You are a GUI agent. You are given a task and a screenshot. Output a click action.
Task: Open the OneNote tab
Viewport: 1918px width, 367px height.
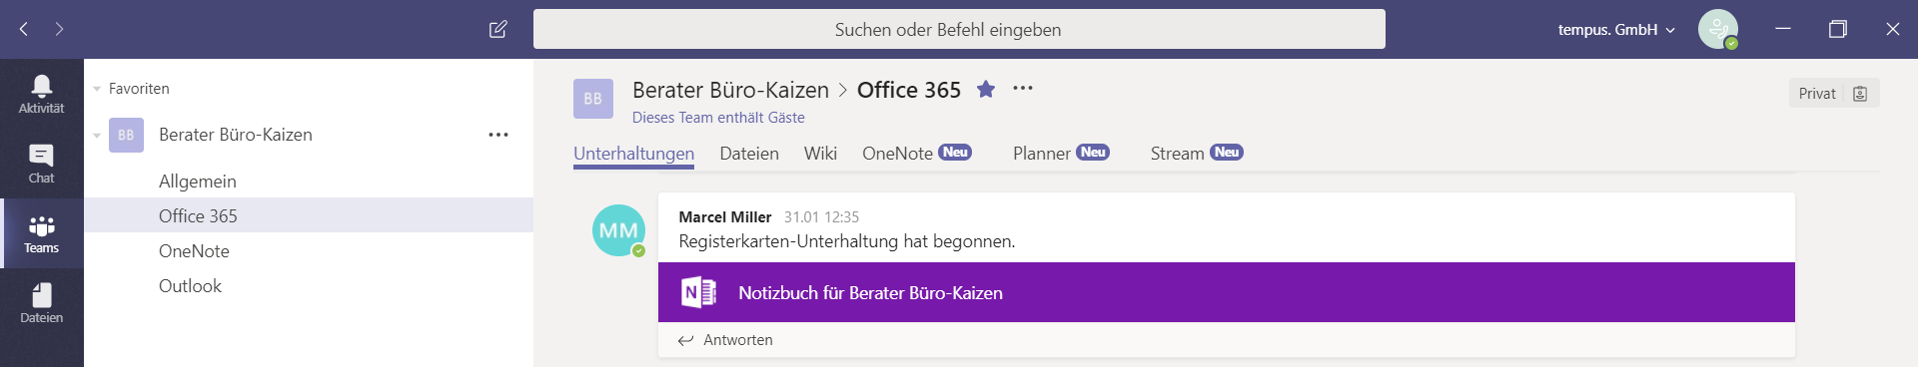click(916, 154)
